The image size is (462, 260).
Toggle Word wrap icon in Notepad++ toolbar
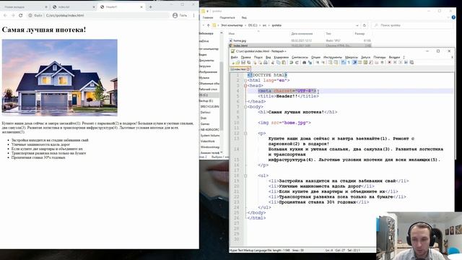344,63
